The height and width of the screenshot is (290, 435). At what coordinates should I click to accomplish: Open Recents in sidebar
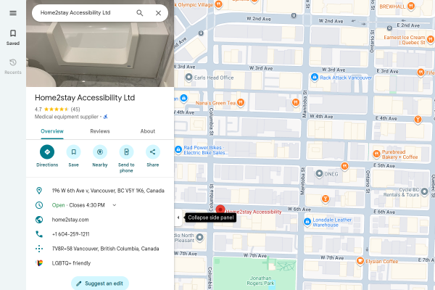tap(13, 66)
